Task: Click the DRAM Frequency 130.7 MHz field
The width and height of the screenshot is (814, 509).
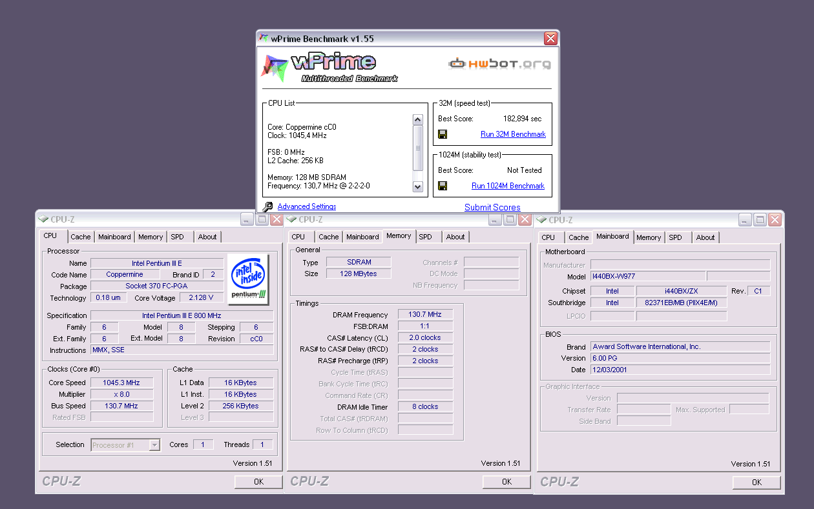Action: click(x=425, y=314)
